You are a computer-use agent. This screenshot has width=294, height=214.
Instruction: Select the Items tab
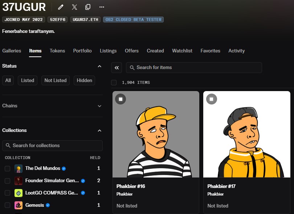click(35, 51)
